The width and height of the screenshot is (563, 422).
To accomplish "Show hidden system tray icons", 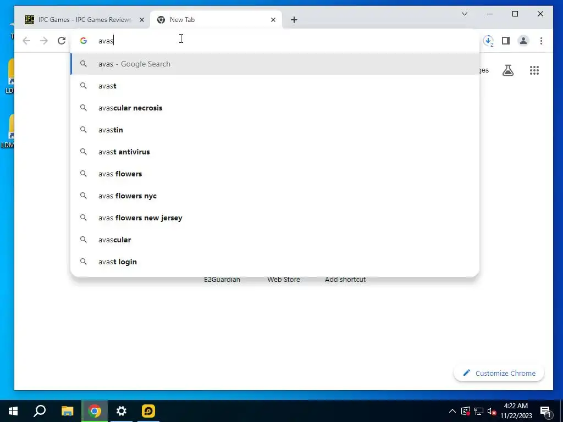I will tap(452, 411).
